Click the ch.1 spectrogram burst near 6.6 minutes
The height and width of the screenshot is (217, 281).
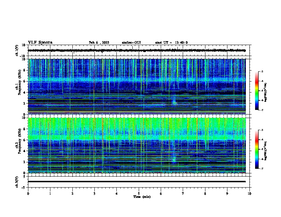coord(174,101)
